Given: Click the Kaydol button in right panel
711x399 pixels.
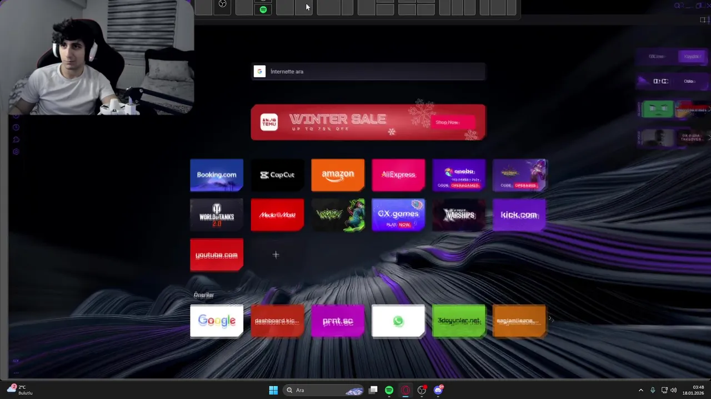Looking at the screenshot, I should (693, 57).
